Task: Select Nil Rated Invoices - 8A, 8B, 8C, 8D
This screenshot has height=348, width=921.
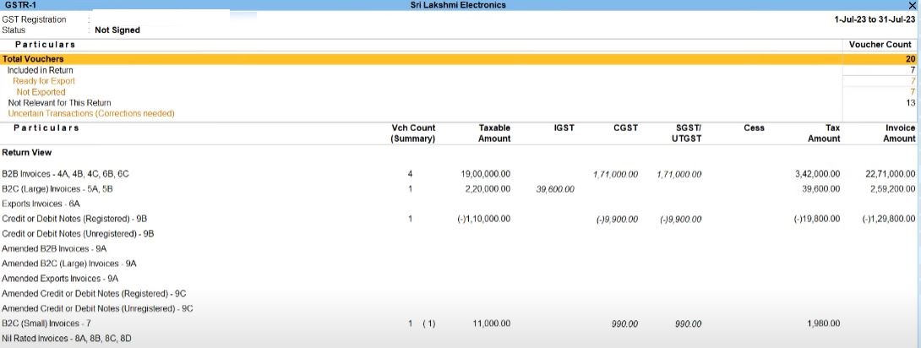Action: (67, 338)
